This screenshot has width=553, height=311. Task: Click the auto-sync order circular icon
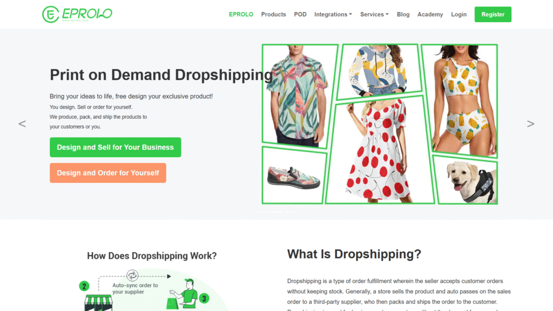click(x=132, y=275)
